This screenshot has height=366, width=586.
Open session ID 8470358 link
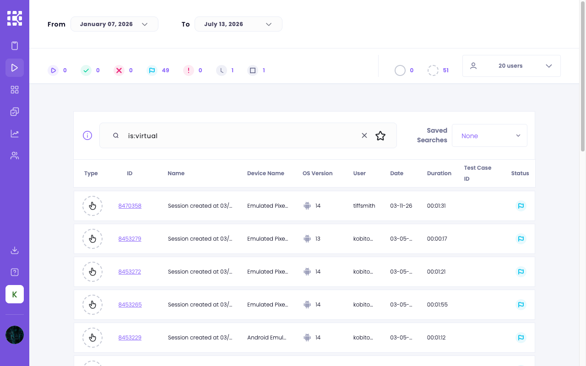[130, 206]
